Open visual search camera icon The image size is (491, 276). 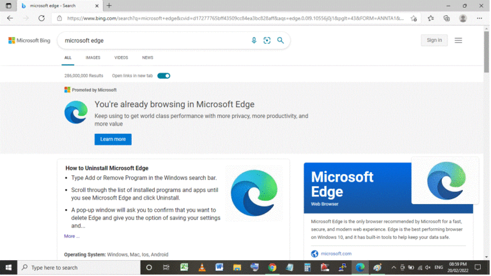tap(267, 40)
